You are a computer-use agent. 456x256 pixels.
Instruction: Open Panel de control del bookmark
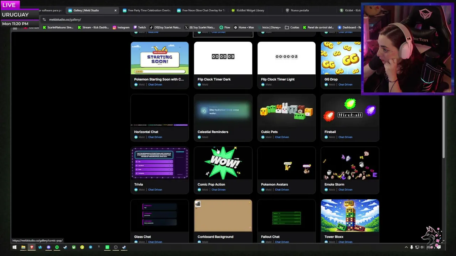coord(318,27)
